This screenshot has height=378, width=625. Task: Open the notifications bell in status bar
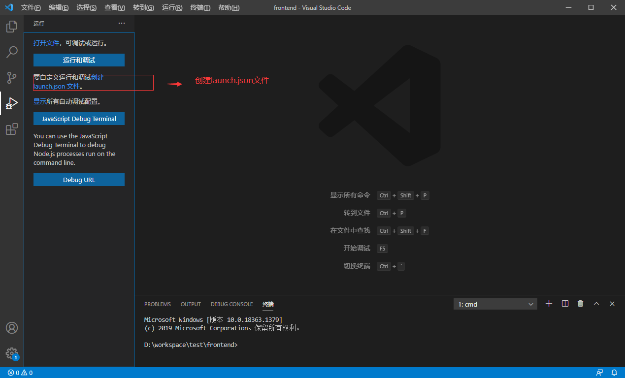[614, 373]
